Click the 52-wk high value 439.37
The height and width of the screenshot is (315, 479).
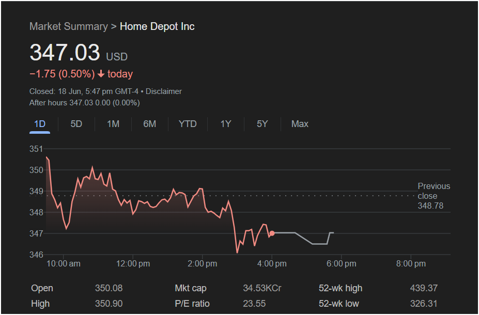coord(424,288)
